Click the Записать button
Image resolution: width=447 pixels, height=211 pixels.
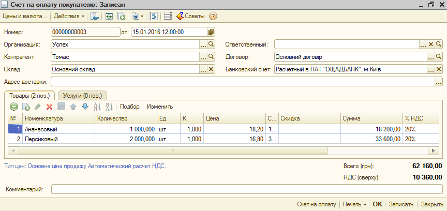click(400, 204)
